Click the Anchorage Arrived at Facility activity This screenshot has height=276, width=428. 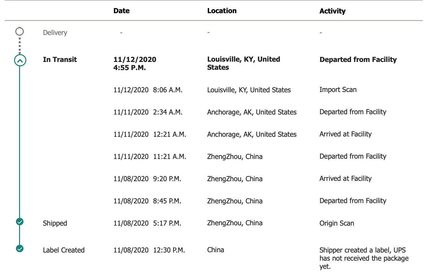tap(345, 134)
